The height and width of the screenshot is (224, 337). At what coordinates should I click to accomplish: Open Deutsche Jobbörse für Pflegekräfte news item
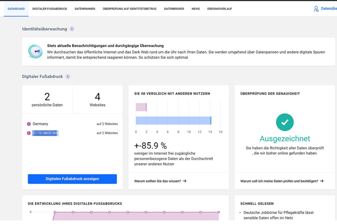(x=278, y=215)
